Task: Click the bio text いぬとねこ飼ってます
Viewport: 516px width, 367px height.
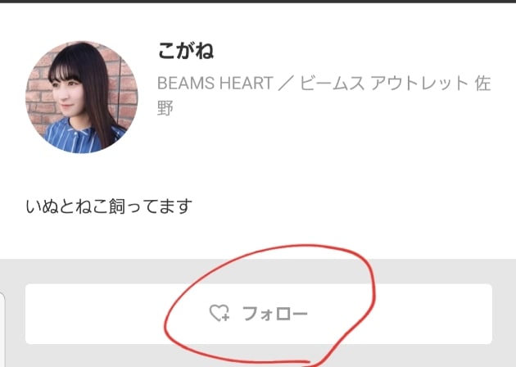Action: (109, 206)
